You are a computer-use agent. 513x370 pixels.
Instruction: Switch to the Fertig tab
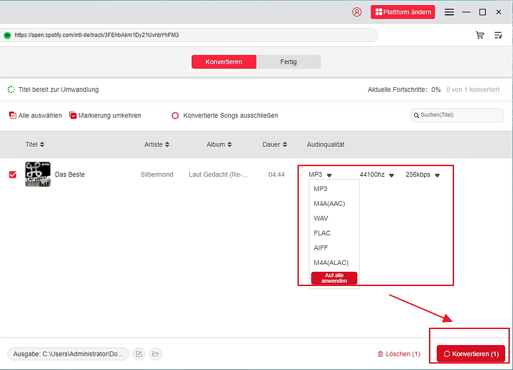coord(289,62)
